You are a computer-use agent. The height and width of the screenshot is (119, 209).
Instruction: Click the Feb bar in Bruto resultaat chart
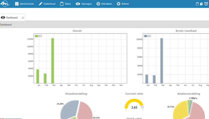pyautogui.click(x=154, y=79)
